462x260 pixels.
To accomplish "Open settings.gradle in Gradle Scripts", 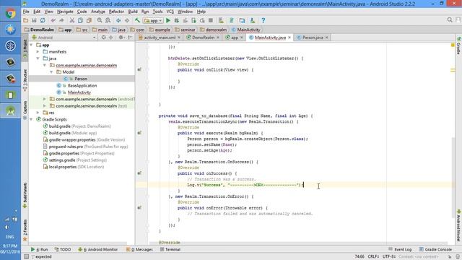I will [62, 160].
